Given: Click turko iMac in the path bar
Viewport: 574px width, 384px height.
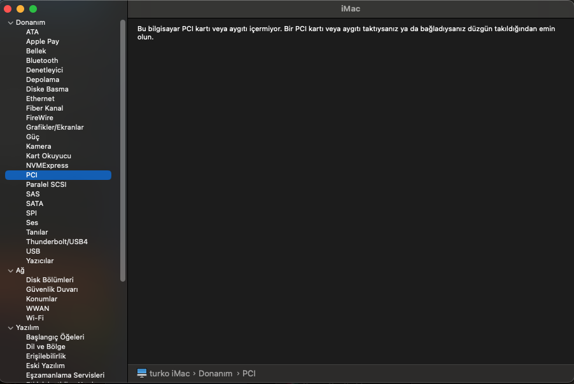Looking at the screenshot, I should (169, 373).
